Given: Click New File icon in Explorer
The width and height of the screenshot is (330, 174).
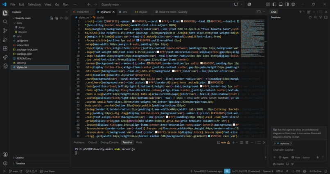Looking at the screenshot, I should (x=52, y=18).
